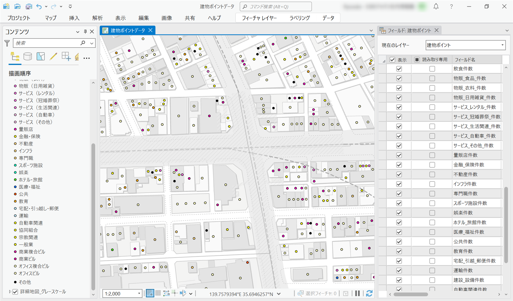Screen dimensions: 513x301
Task: Toggle visibility of 詳細地図_グレースケール layer
Action: pyautogui.click(x=15, y=292)
